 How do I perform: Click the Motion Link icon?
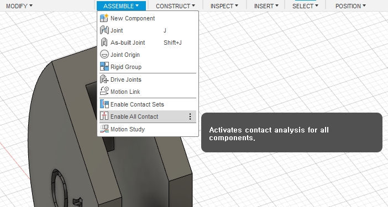(104, 91)
